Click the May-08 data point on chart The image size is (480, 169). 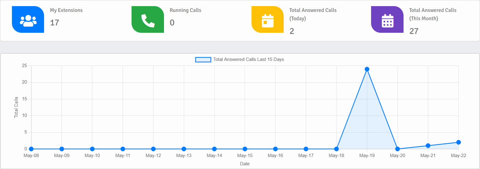(31, 149)
